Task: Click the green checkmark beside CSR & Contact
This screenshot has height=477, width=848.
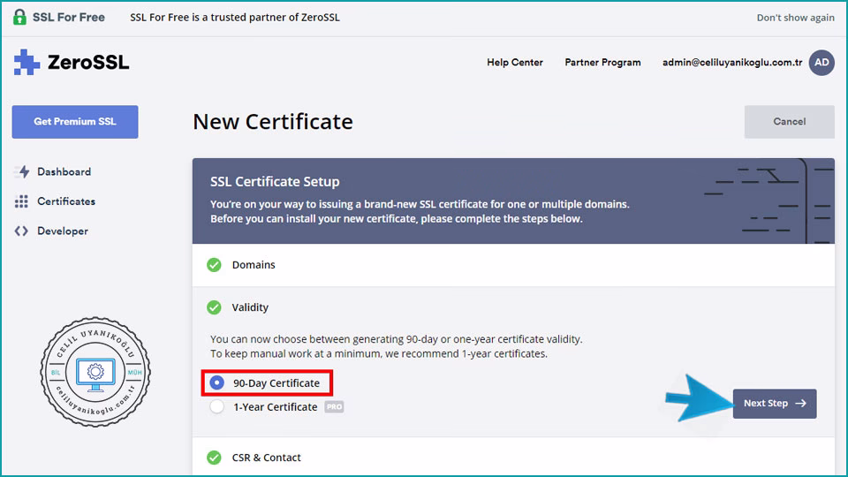Action: pyautogui.click(x=214, y=458)
